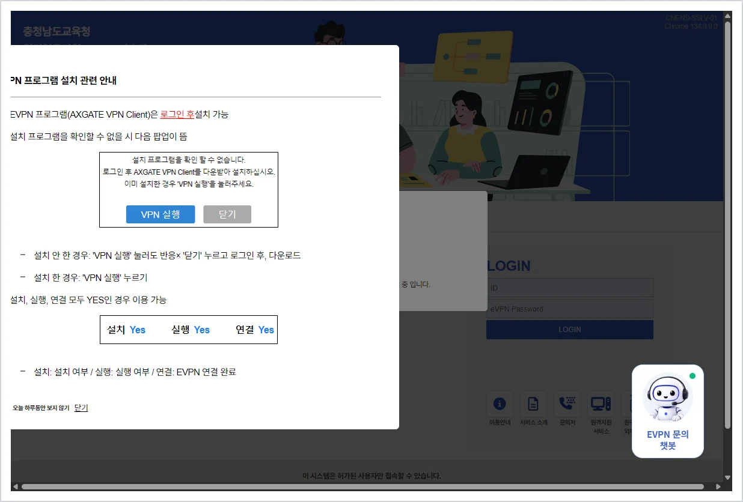Viewport: 743px width, 502px height.
Task: Click the LOGIN heading above the ID field
Action: click(x=509, y=266)
